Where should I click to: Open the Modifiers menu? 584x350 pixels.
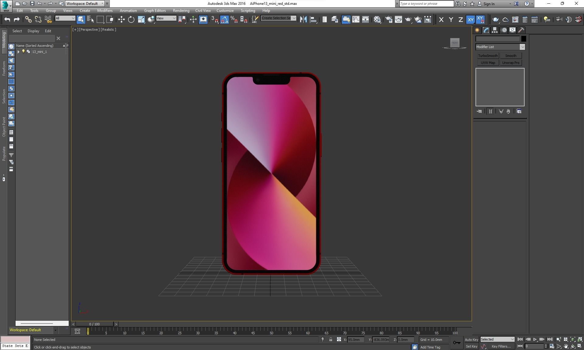[x=105, y=10]
